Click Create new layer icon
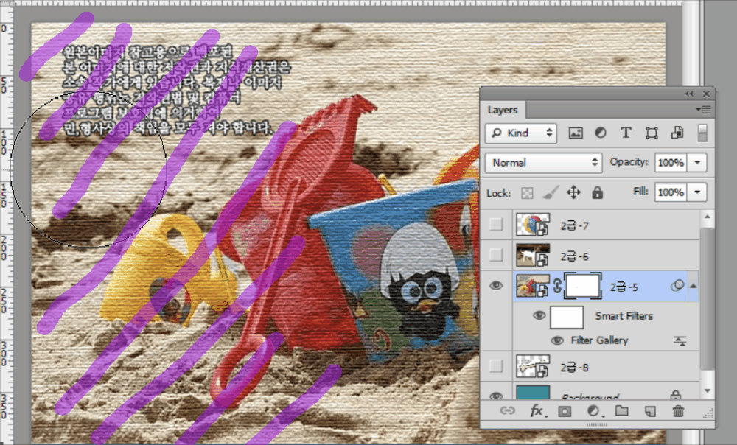 tap(650, 411)
